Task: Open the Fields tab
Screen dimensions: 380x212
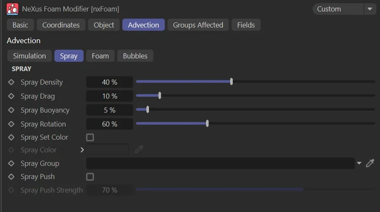Action: tap(246, 25)
